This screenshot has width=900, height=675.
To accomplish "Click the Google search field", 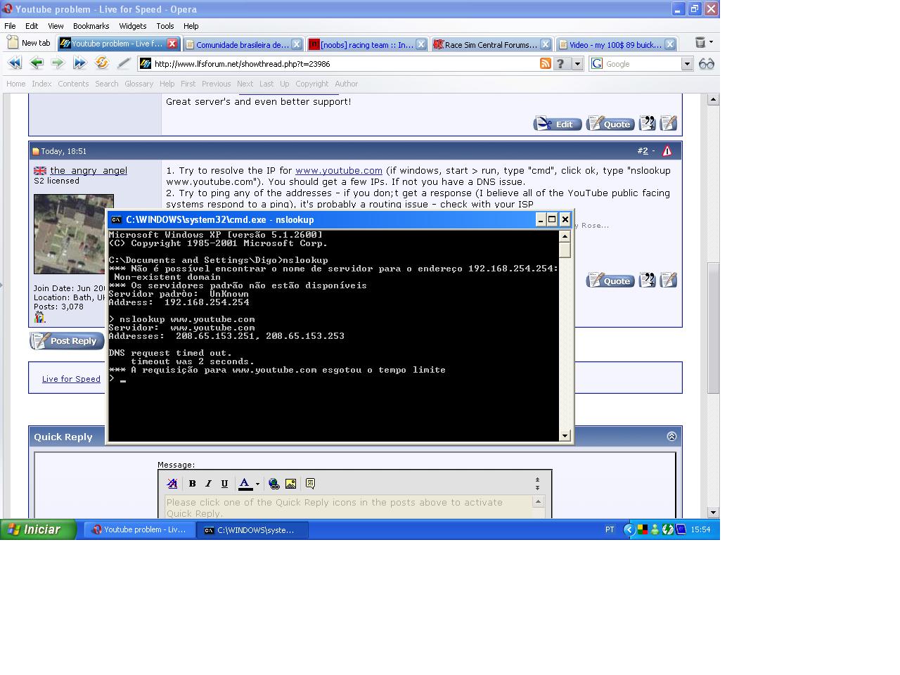I will pyautogui.click(x=642, y=63).
